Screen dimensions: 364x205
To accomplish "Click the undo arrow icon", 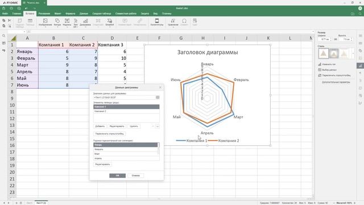I will click(x=27, y=8).
